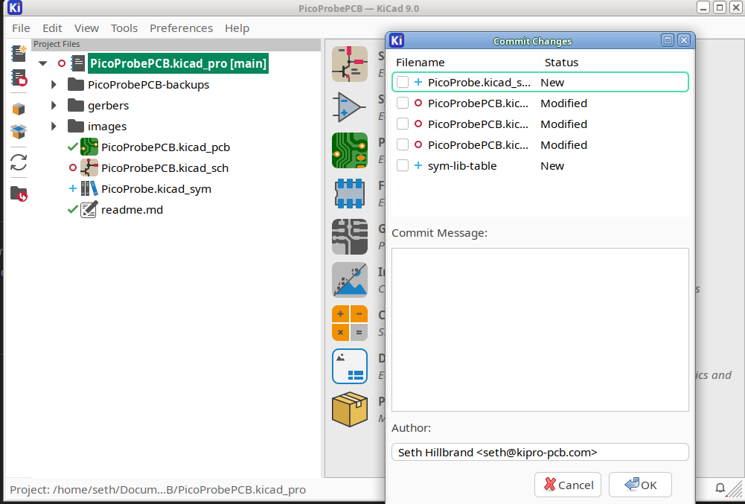Image resolution: width=745 pixels, height=504 pixels.
Task: Click the KiCad logo in Commit Changes title bar
Action: pyautogui.click(x=397, y=40)
